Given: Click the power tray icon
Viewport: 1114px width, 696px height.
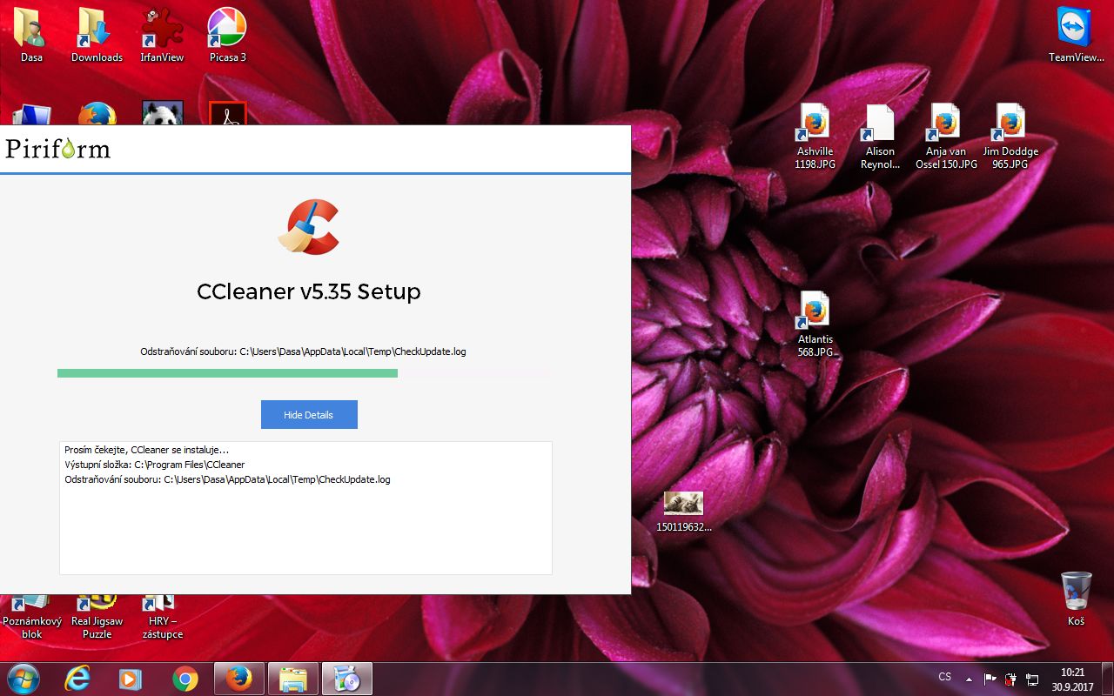Looking at the screenshot, I should tap(1010, 679).
